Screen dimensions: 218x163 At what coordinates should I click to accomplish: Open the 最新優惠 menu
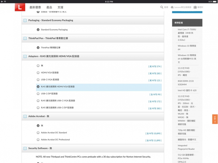point(35,7)
